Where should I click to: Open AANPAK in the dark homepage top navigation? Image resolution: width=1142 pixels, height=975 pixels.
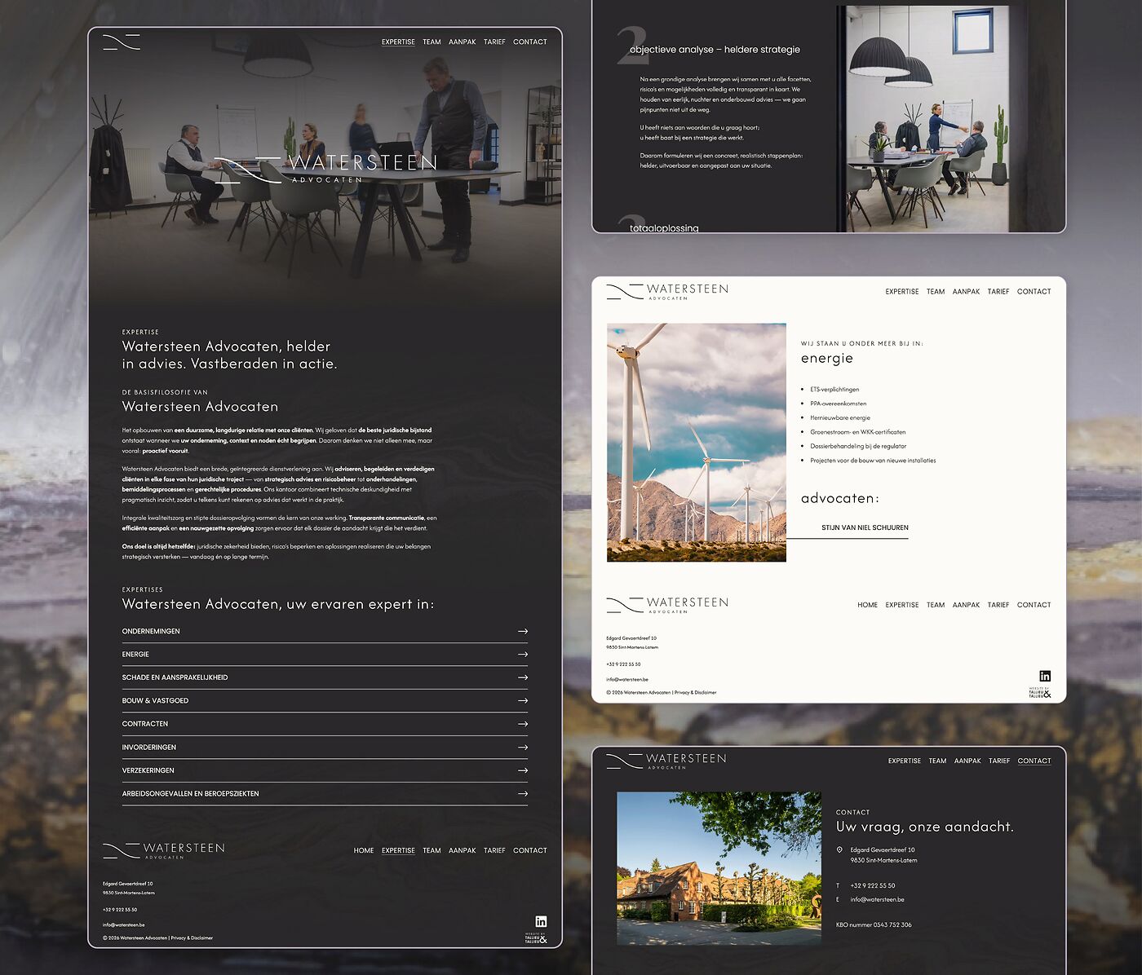(462, 42)
